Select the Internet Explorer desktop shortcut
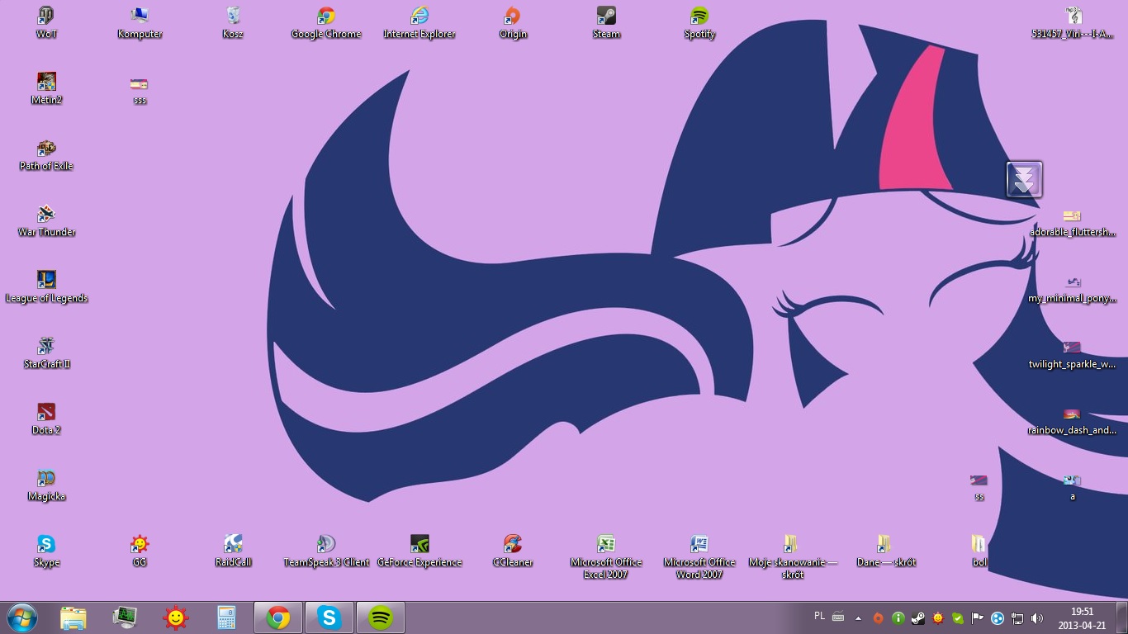The width and height of the screenshot is (1128, 634). [x=419, y=22]
